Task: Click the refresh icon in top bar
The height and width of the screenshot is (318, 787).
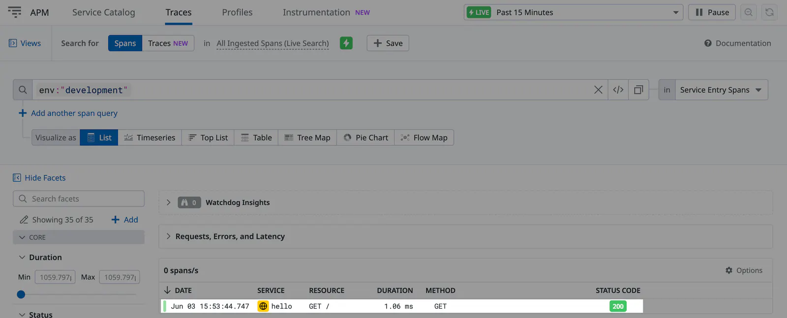Action: pyautogui.click(x=770, y=12)
